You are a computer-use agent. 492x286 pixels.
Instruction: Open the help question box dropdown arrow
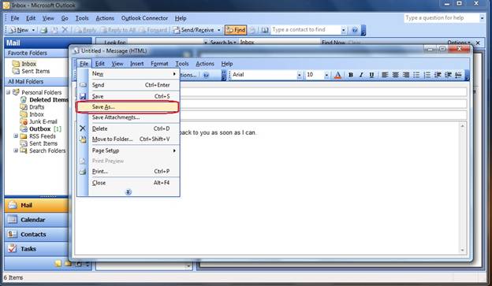click(482, 18)
